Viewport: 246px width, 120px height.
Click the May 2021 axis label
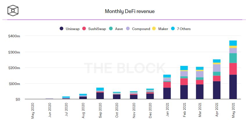(234, 110)
